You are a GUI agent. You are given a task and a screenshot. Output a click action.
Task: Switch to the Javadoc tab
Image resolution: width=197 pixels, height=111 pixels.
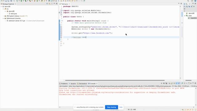[x=72, y=84]
